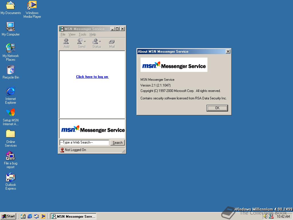Click the Search button
Screen dimensions: 293x220
(x=118, y=143)
